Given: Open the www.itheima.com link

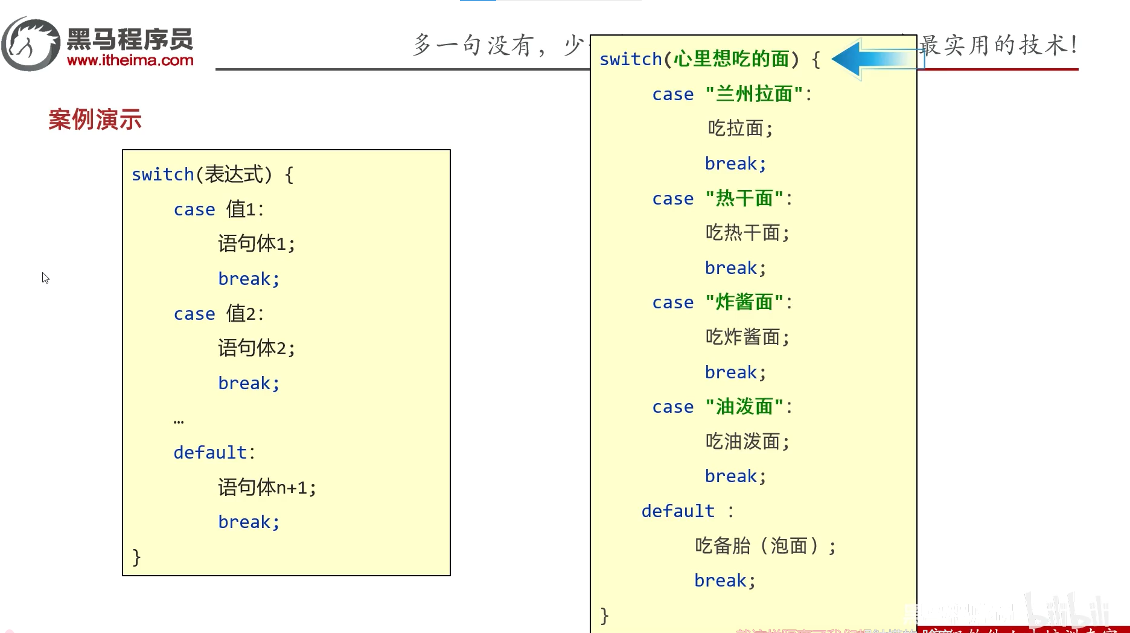Looking at the screenshot, I should (130, 60).
